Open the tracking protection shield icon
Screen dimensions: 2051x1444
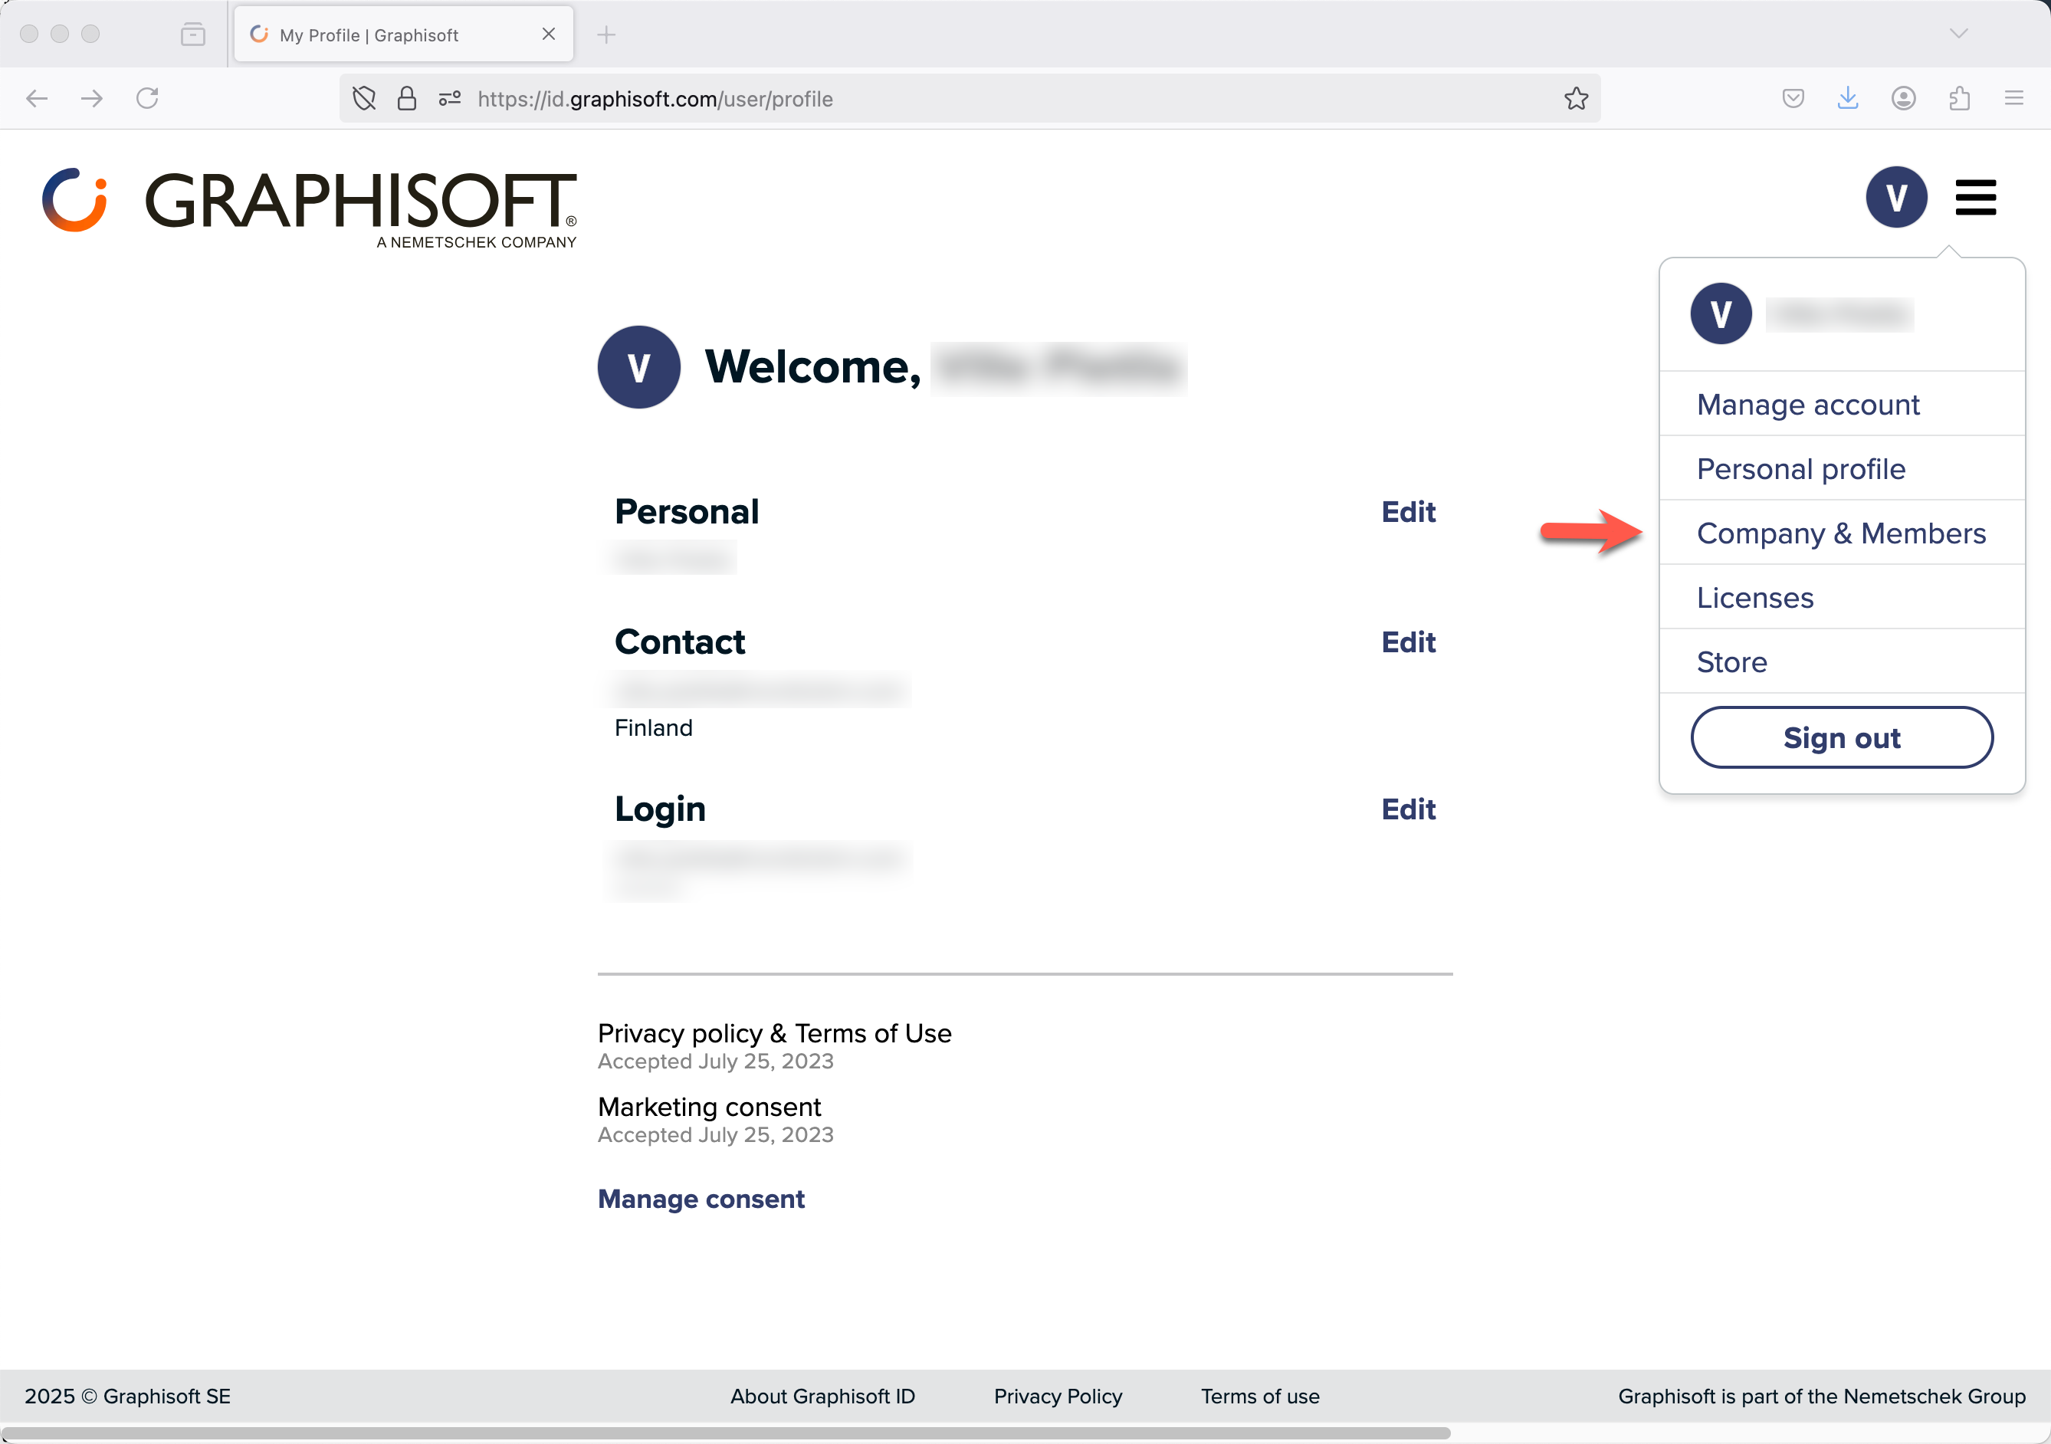(x=363, y=98)
